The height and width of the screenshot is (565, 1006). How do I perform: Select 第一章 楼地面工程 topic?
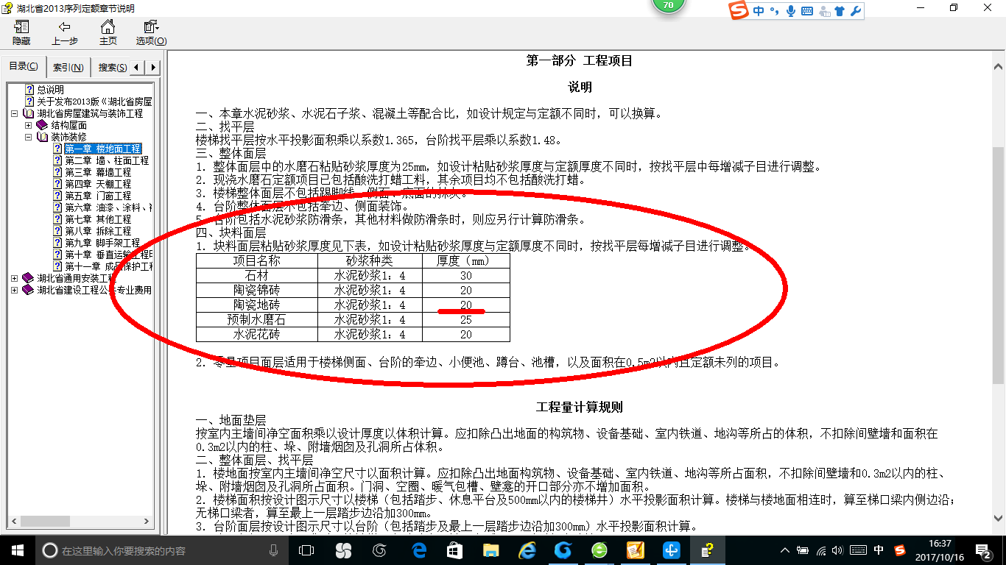(x=102, y=149)
